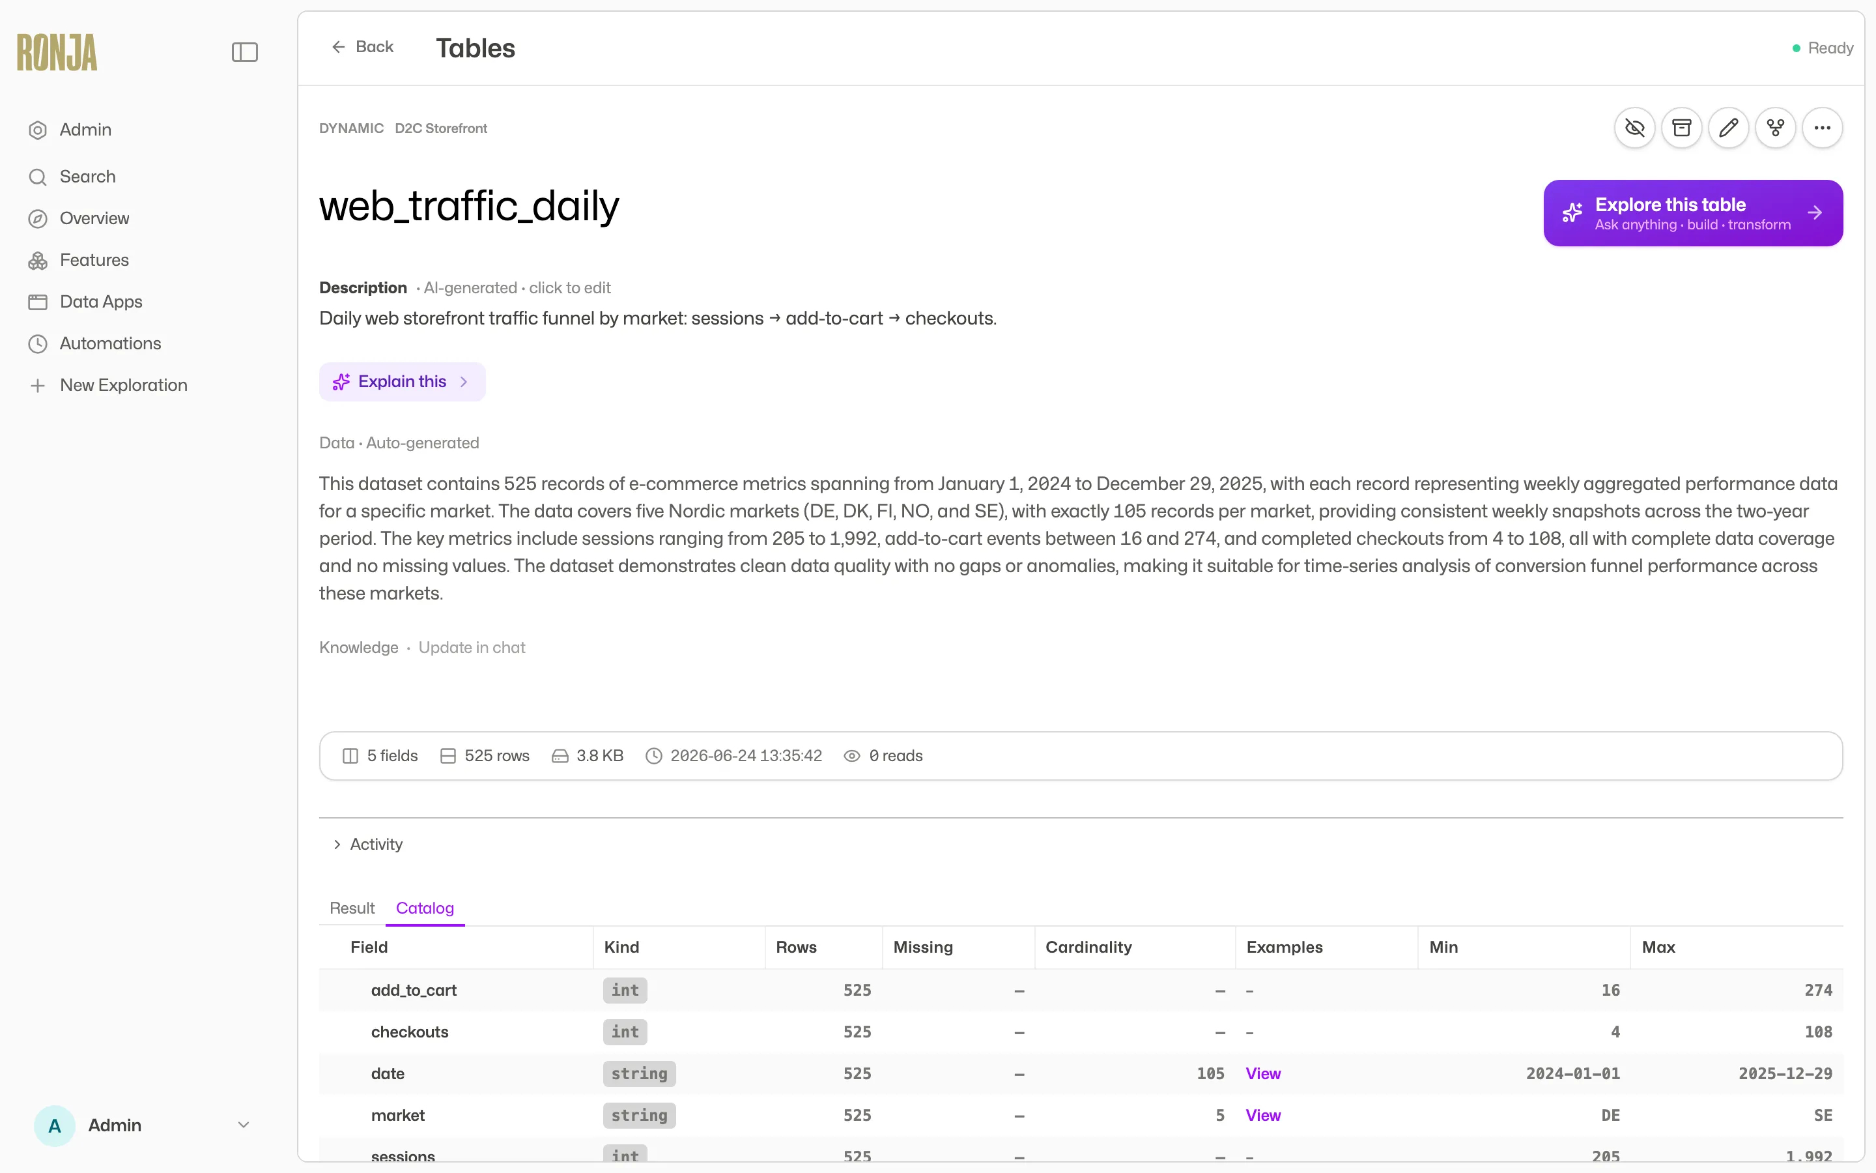Screen dimensions: 1876x1173
Task: Select the date field name
Action: coord(388,1074)
